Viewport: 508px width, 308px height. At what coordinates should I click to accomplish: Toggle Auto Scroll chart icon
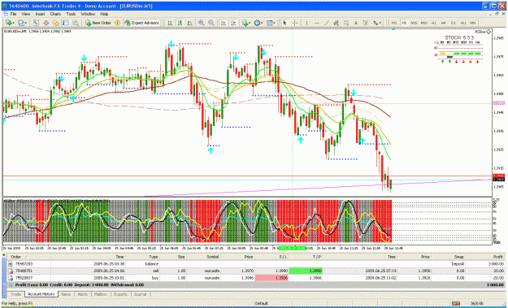point(224,23)
